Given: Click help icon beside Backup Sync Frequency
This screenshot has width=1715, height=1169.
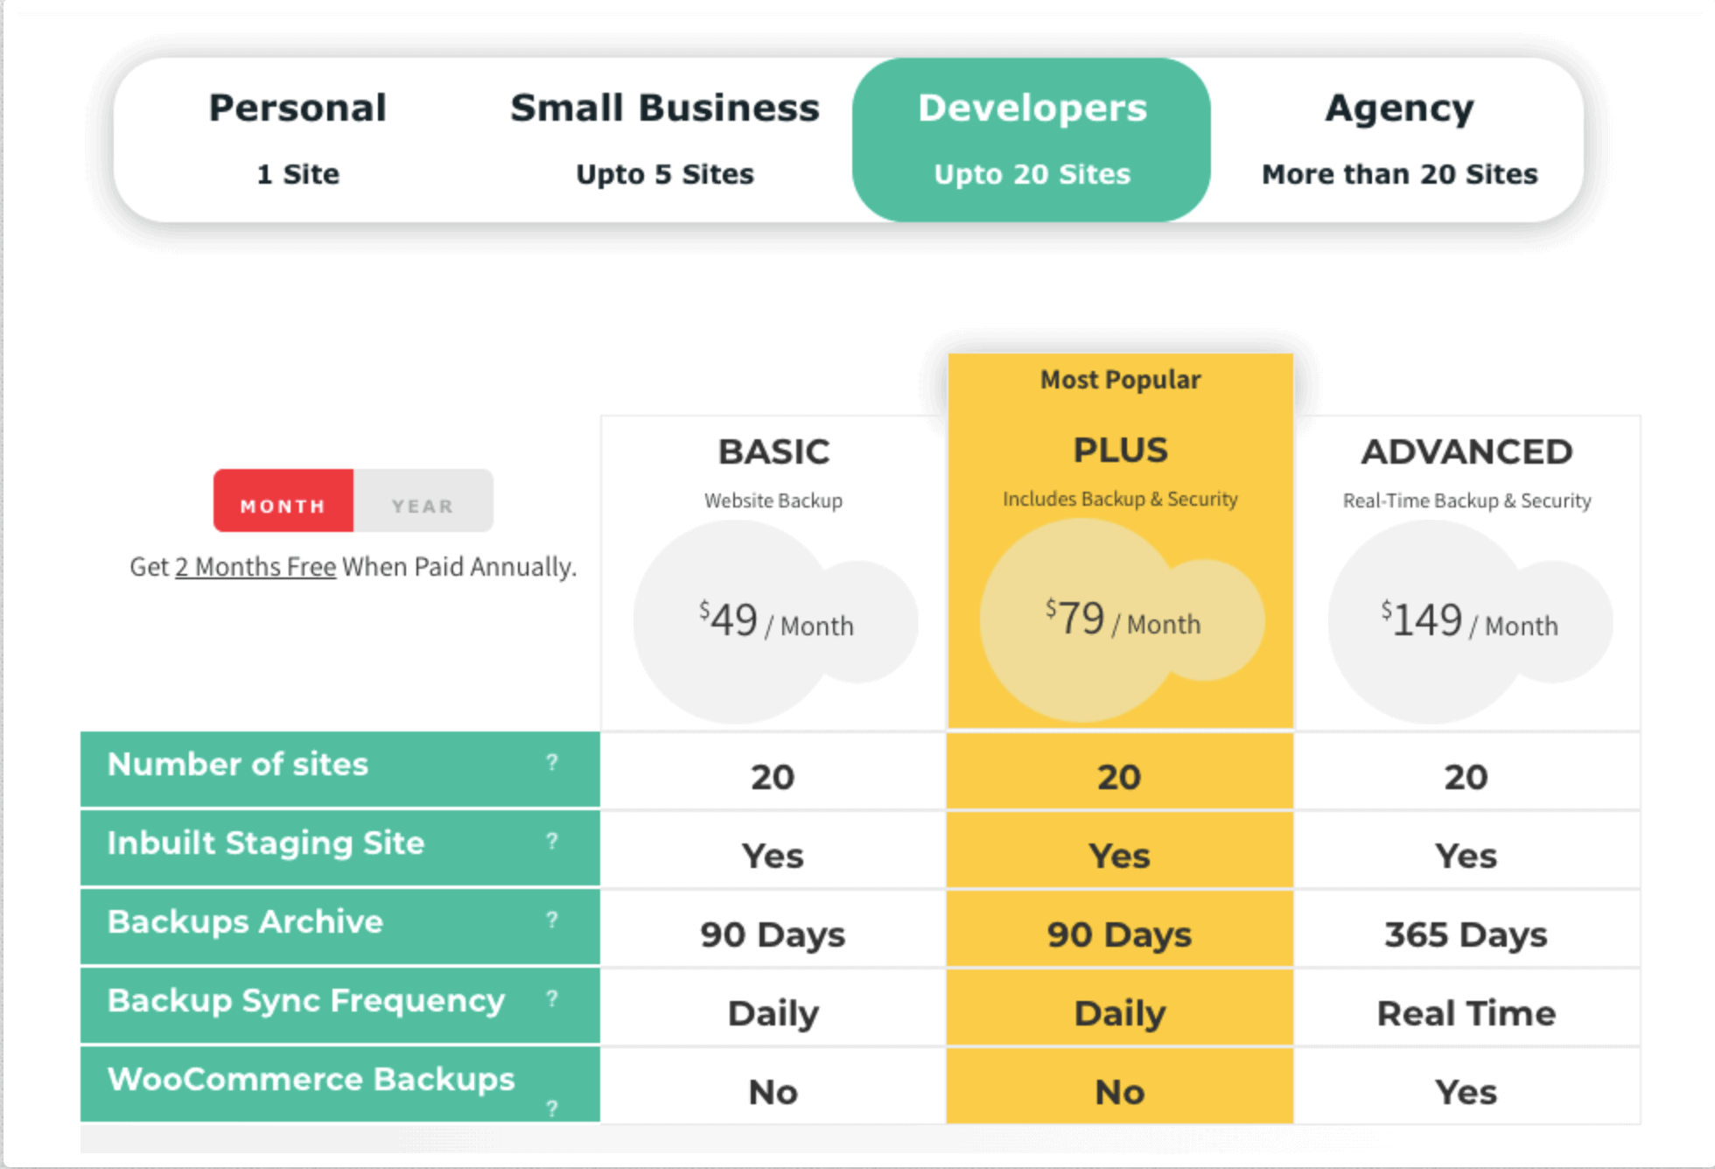Looking at the screenshot, I should click(552, 998).
